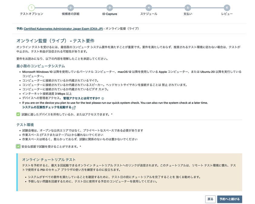Select the ID Capture step label
The height and width of the screenshot is (204, 255).
110,14
